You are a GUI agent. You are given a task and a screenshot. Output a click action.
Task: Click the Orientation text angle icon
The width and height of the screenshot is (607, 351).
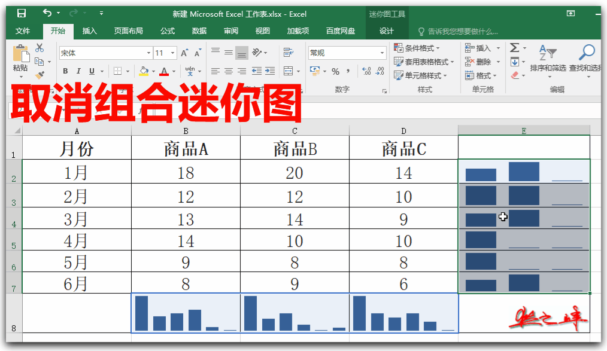coord(257,52)
